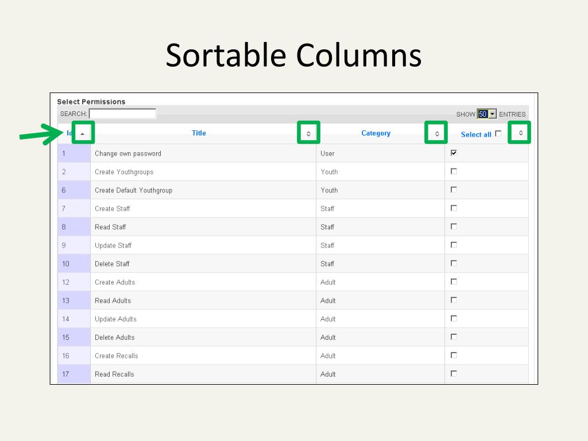Click the Title column sort arrows icon
Screen dimensions: 588x441
coord(308,133)
